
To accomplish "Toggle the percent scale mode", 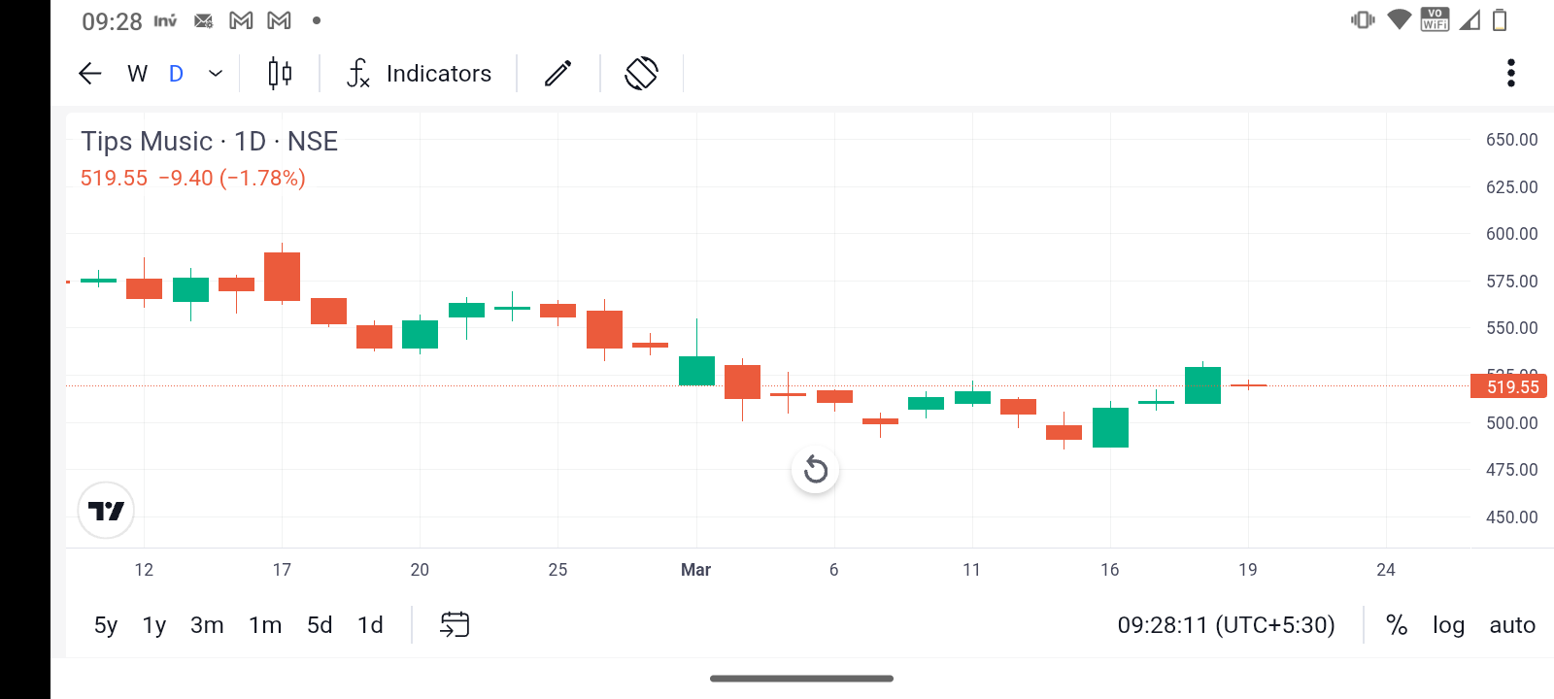I will (1397, 625).
